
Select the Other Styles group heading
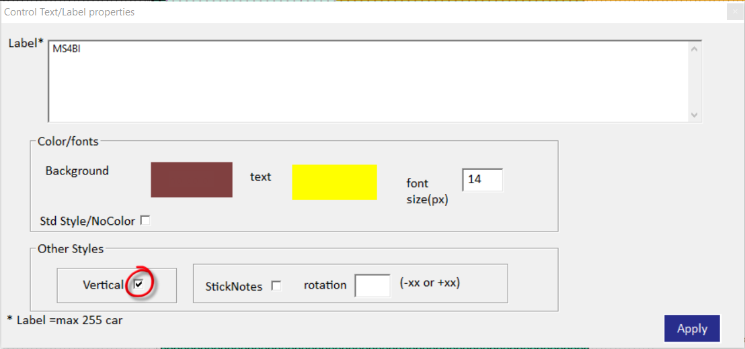click(x=71, y=248)
